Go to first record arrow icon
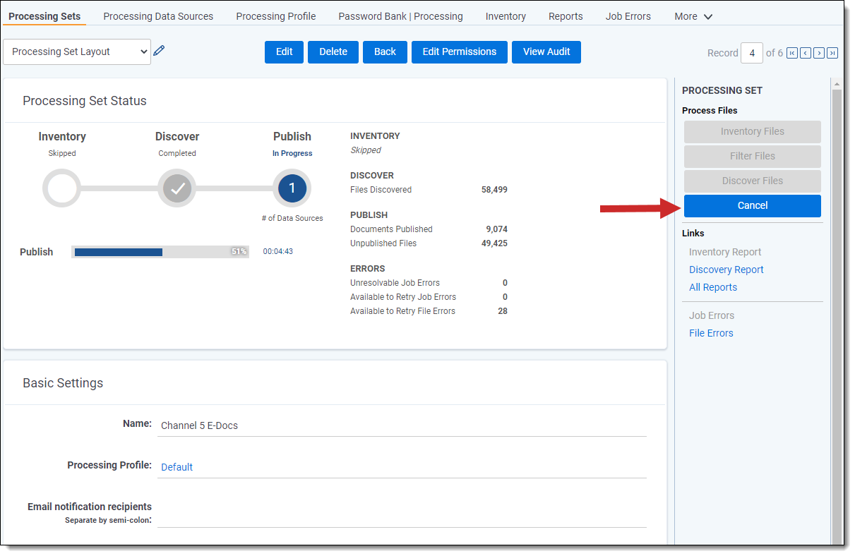The height and width of the screenshot is (556, 855). click(x=792, y=53)
